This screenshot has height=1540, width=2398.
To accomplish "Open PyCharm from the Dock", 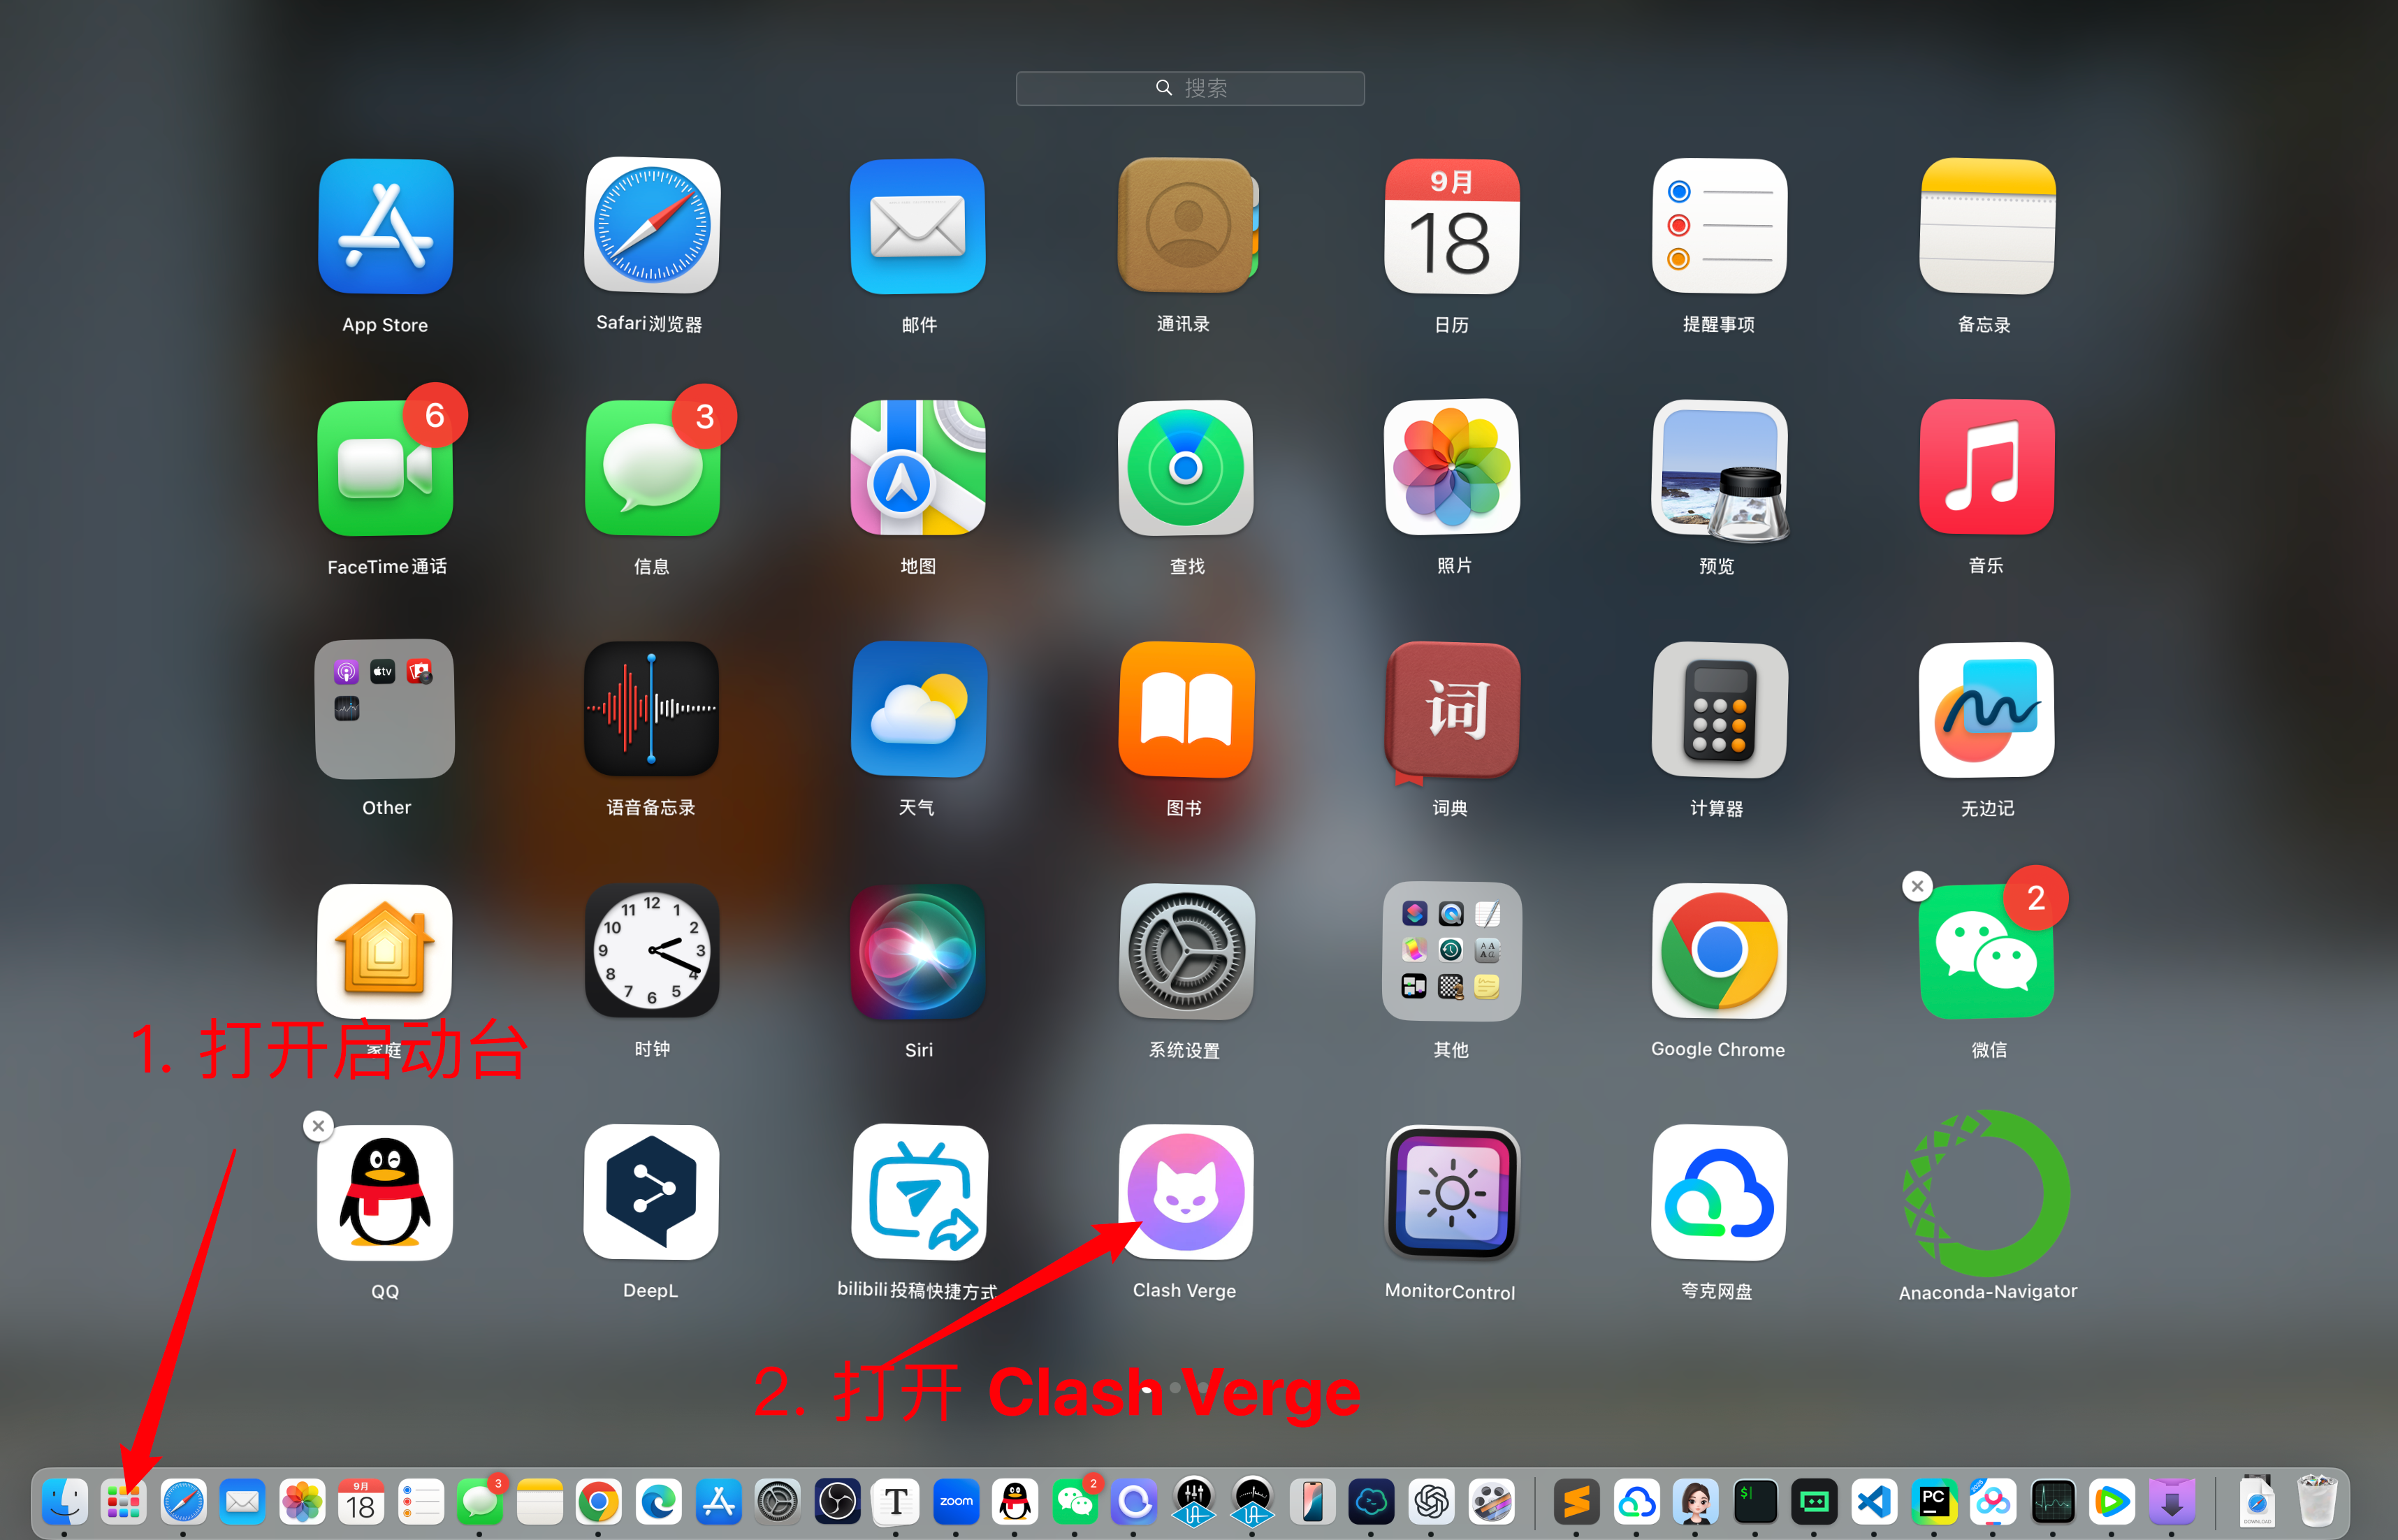I will [1934, 1501].
